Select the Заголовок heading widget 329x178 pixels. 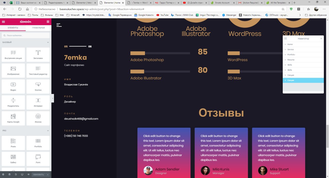coord(38,55)
